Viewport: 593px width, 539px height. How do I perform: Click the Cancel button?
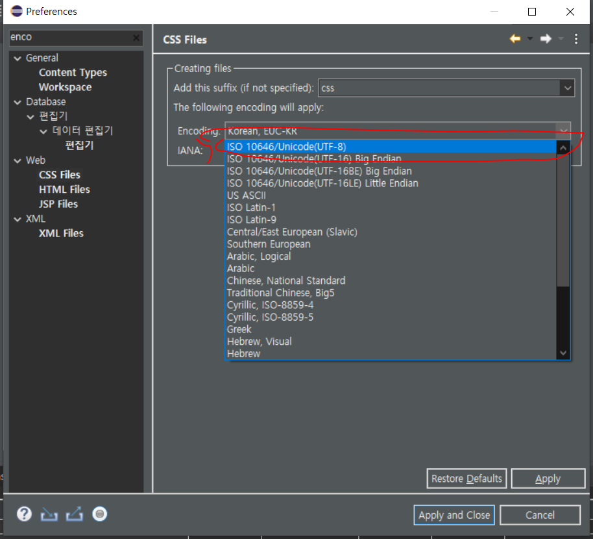540,515
